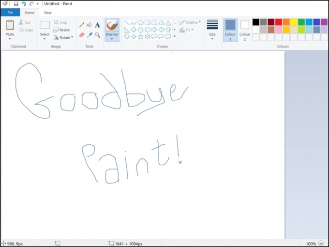The height and width of the screenshot is (247, 329).
Task: Select the Text tool
Action: pos(97,25)
